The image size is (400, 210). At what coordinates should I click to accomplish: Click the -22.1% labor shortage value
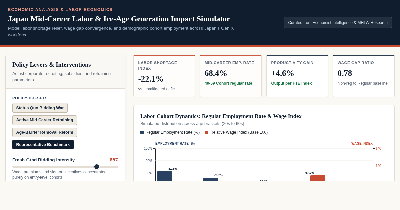click(x=151, y=79)
